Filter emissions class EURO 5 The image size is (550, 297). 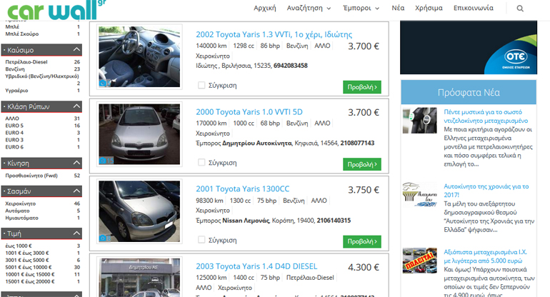(14, 126)
